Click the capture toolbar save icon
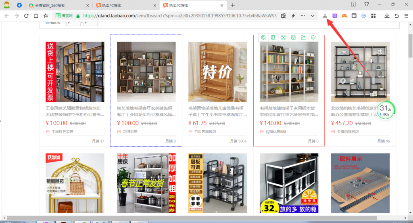This screenshot has width=413, height=223. tap(293, 38)
